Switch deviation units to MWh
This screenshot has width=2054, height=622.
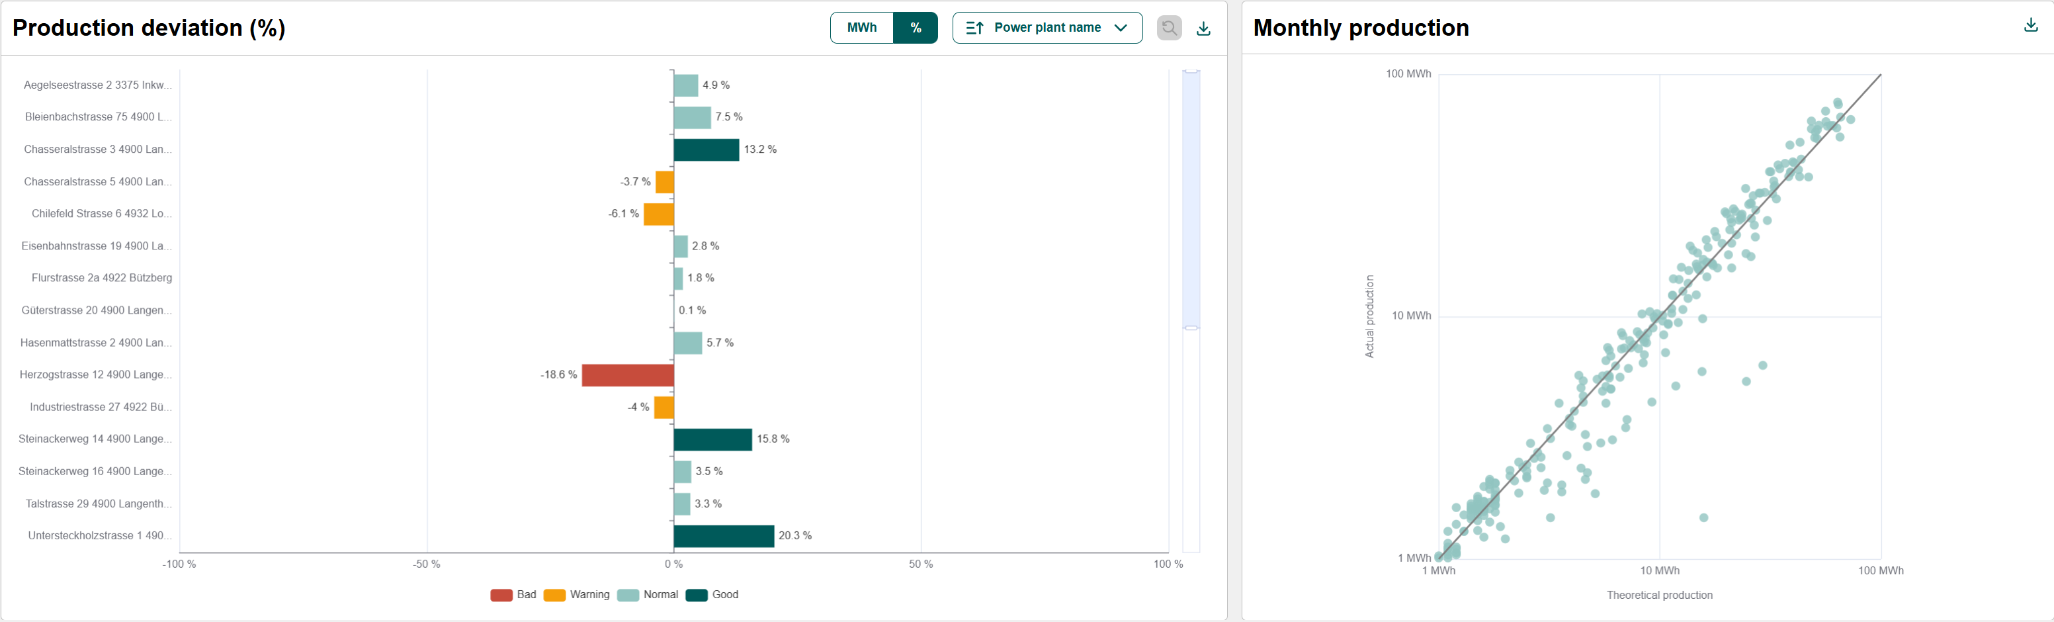coord(861,28)
